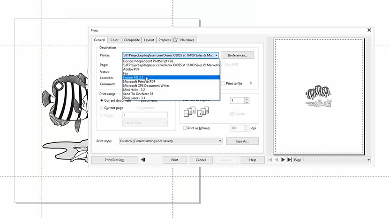Viewport: 389px width, 218px height.
Task: Go to next page in preview
Action: (283, 160)
